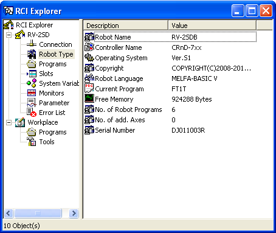Click the value RV-2SDB

pos(184,37)
